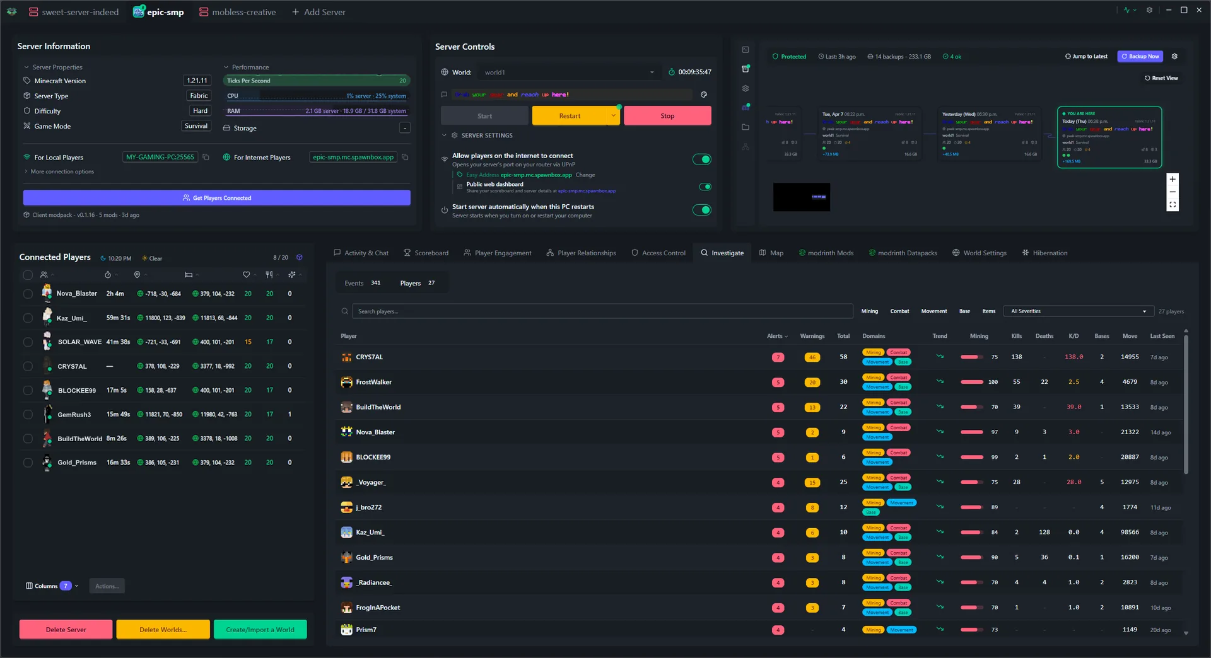Viewport: 1211px width, 658px height.
Task: Click the Backup Now button
Action: pyautogui.click(x=1140, y=56)
